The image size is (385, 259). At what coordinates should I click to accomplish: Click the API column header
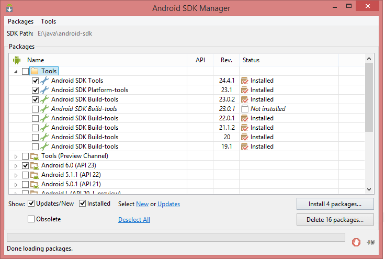coord(200,60)
